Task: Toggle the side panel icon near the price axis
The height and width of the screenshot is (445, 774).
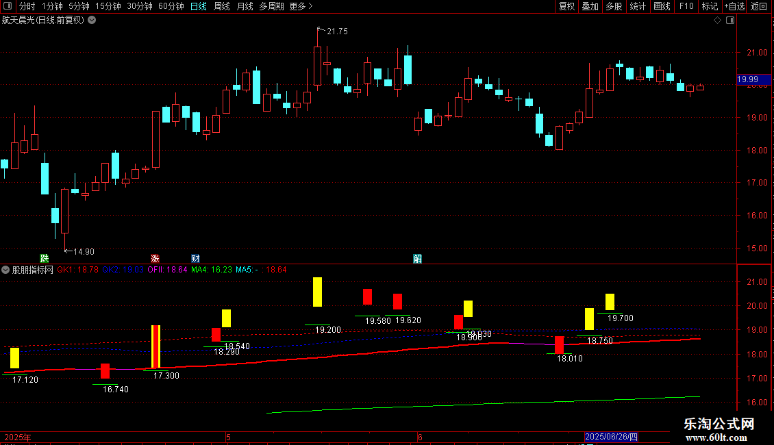Action: tap(730, 21)
